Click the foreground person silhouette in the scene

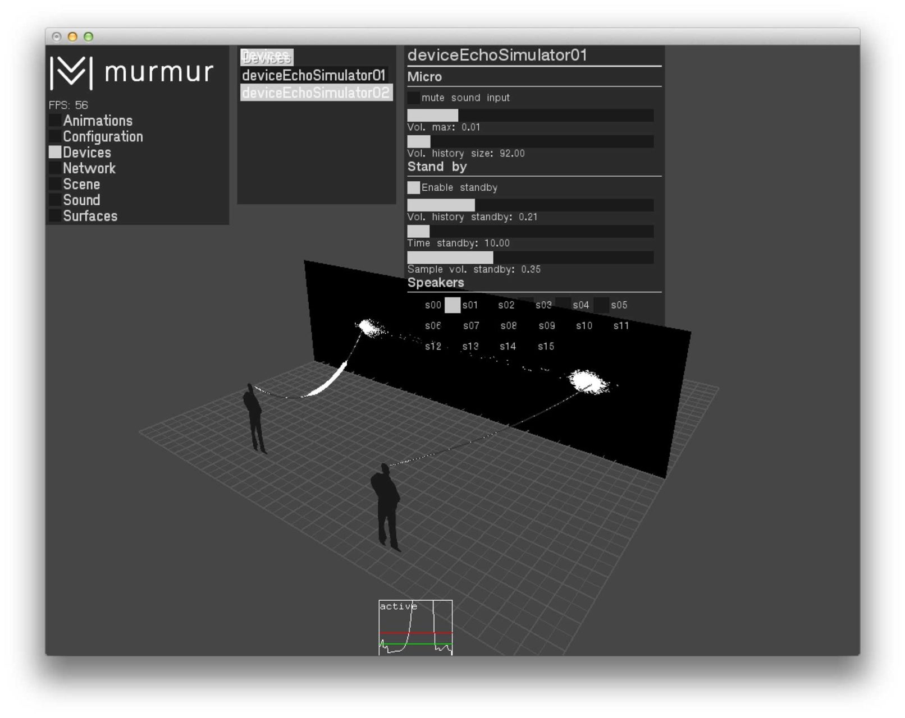coord(386,505)
